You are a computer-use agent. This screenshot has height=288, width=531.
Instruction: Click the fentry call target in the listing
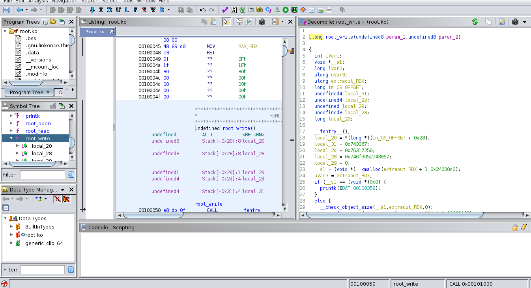point(252,210)
